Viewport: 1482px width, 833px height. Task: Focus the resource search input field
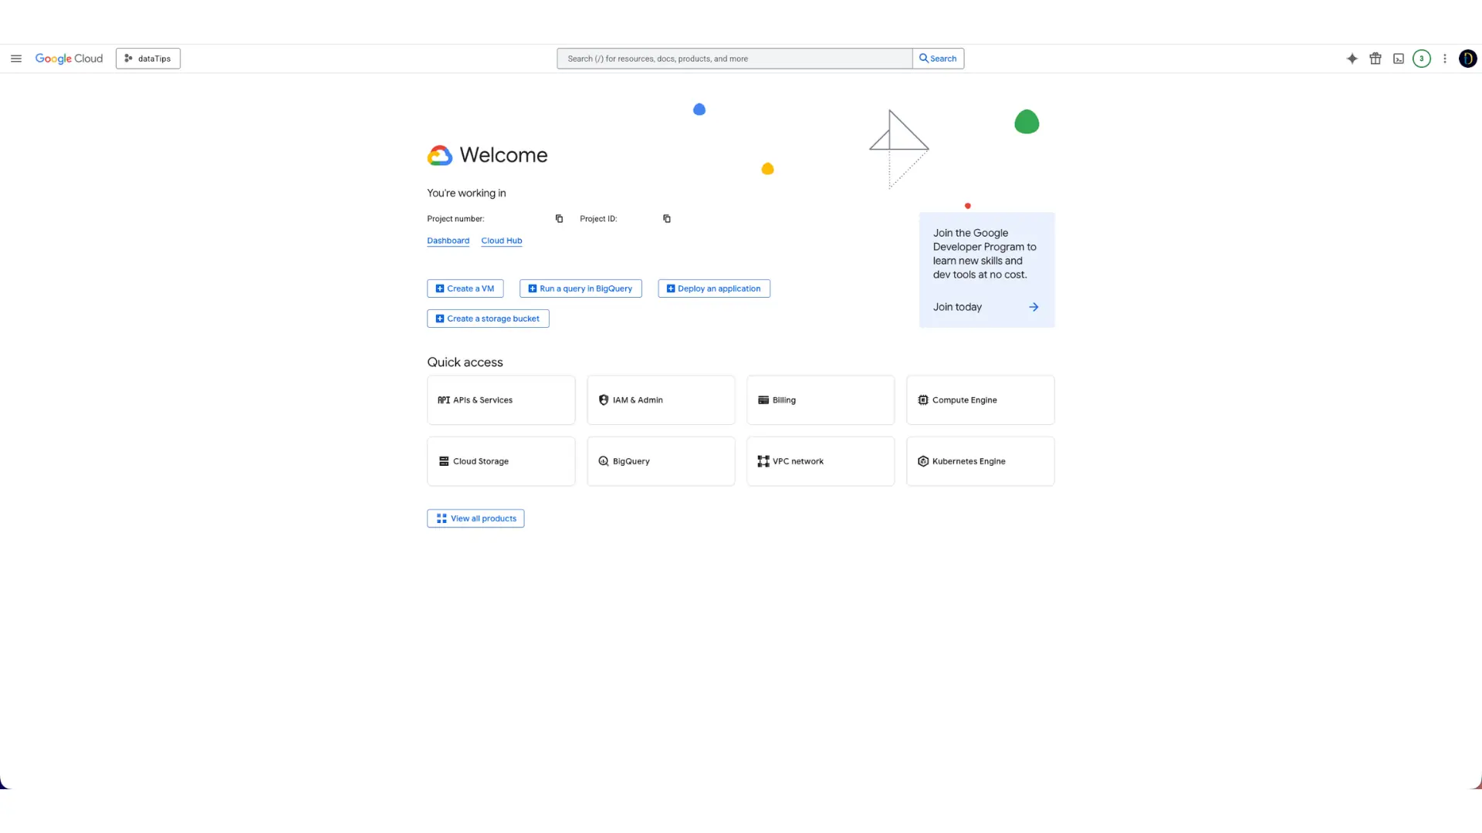pyautogui.click(x=733, y=59)
